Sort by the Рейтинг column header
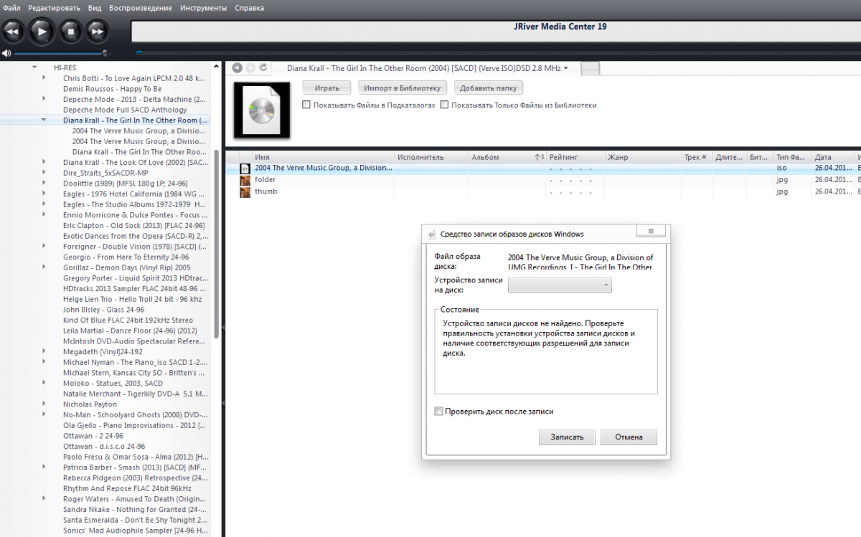This screenshot has height=537, width=861. [576, 157]
